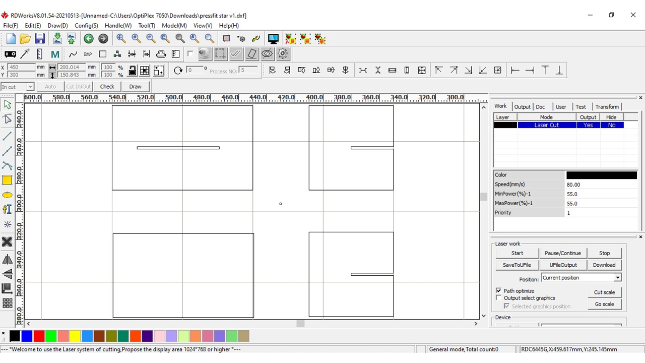Click the Mirror vertical icon
Screen dimensions: 645x363
(x=7, y=274)
